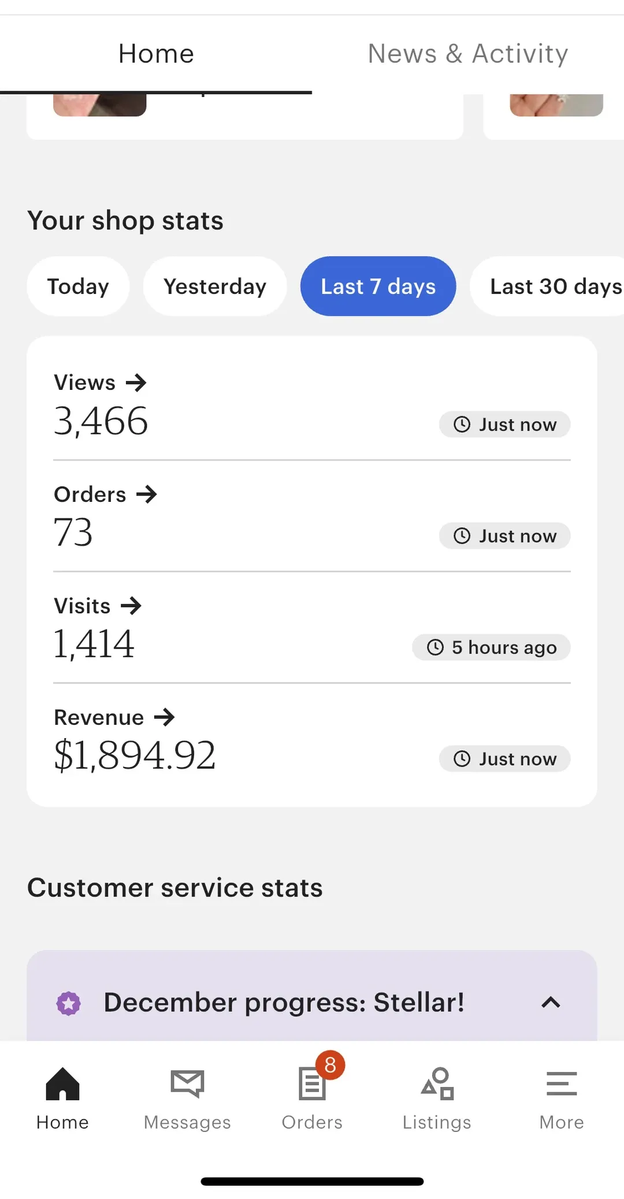This screenshot has width=624, height=1199.
Task: Open the Listings shapes icon
Action: (437, 1083)
